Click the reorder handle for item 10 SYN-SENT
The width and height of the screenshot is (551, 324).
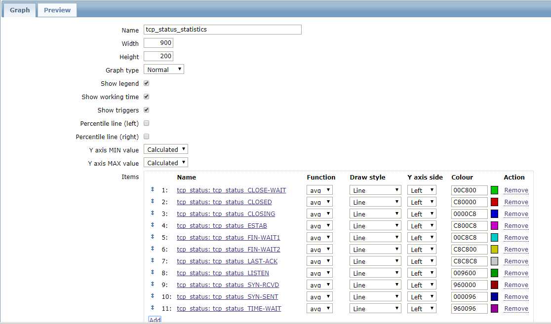click(153, 296)
